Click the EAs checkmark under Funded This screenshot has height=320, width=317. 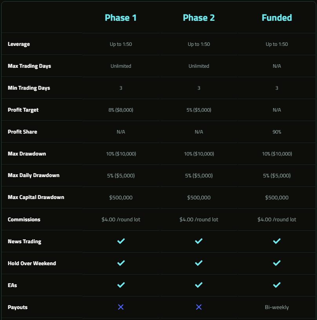(x=277, y=285)
